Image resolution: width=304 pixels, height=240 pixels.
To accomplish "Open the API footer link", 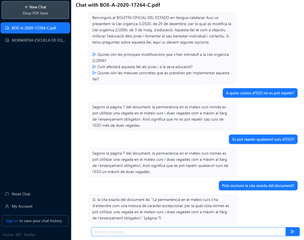I will [x=18, y=235].
